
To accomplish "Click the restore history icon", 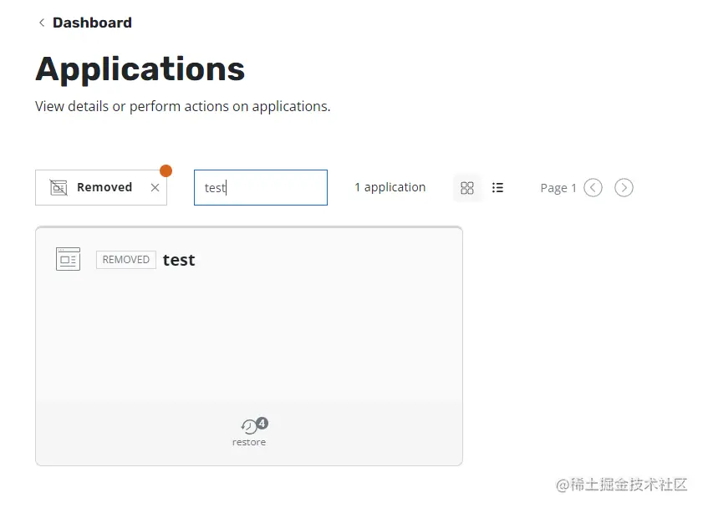I will (249, 426).
